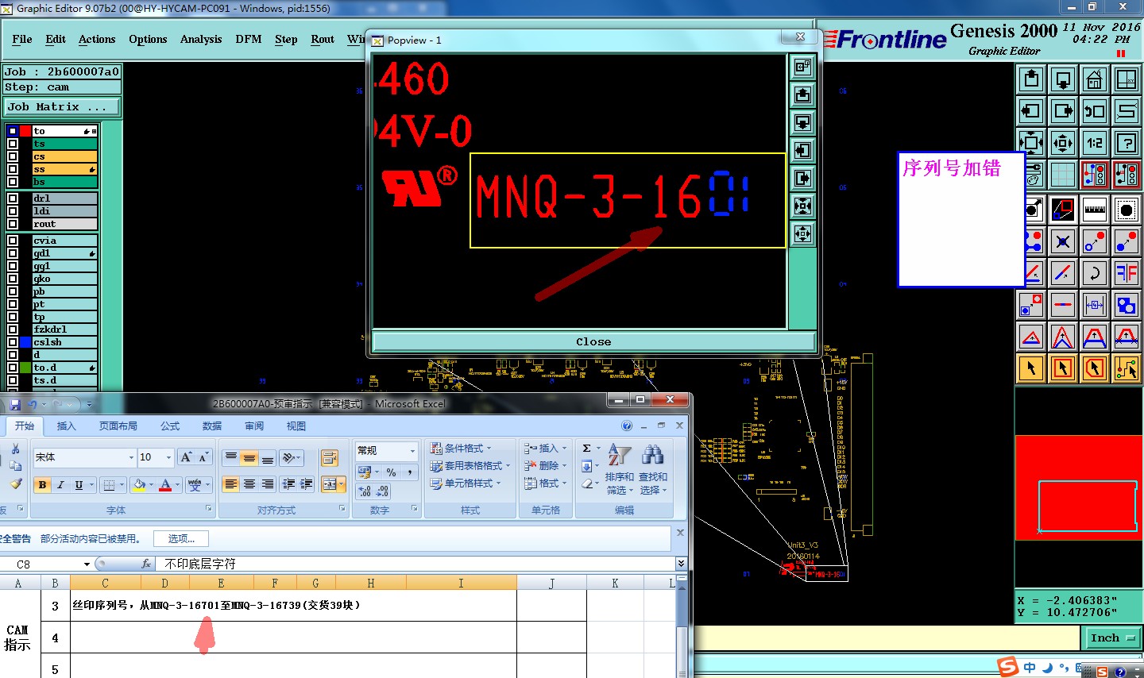Click Excel's Italic formatting icon
The width and height of the screenshot is (1144, 678).
[x=60, y=484]
